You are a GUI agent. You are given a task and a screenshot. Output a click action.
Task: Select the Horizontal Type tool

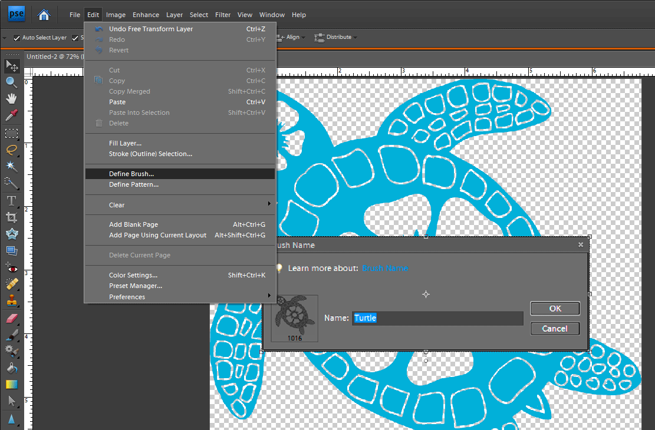pyautogui.click(x=11, y=201)
